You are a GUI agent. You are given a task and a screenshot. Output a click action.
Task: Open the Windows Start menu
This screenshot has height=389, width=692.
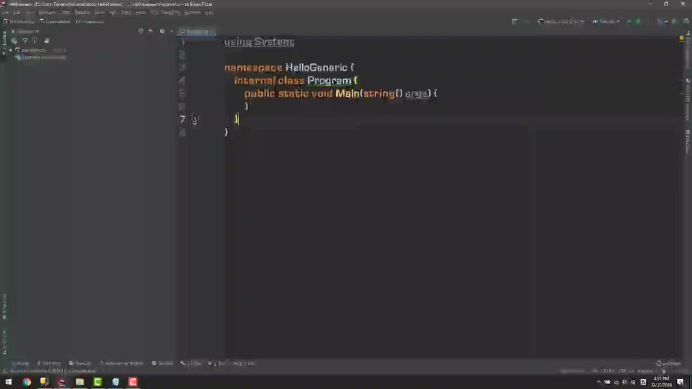[x=9, y=382]
